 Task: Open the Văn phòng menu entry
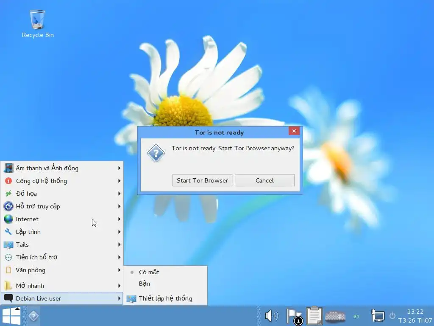(62, 270)
